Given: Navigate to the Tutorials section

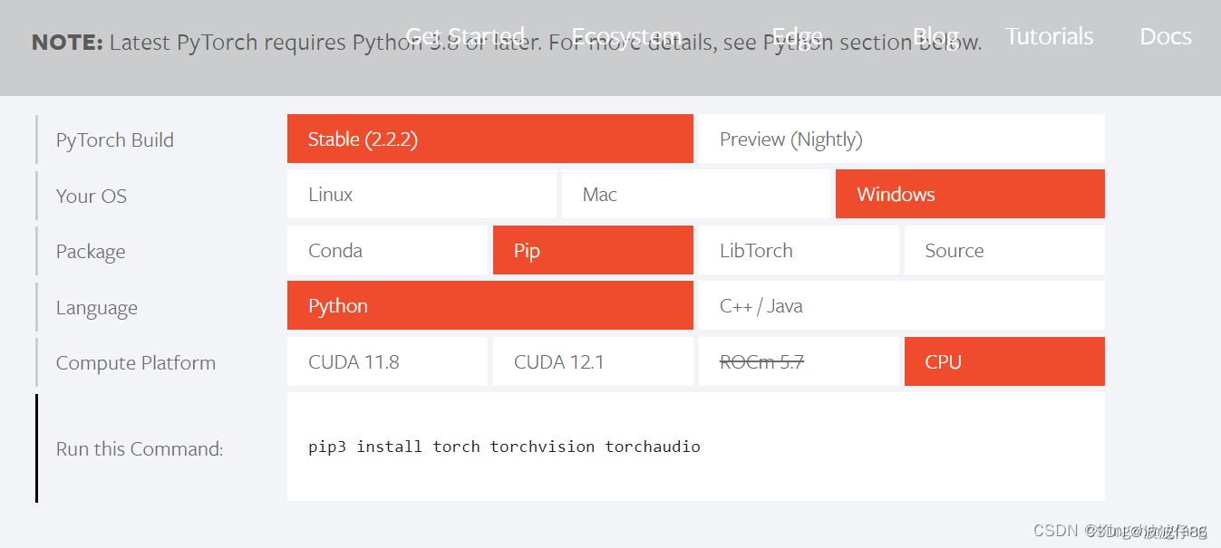Looking at the screenshot, I should point(1049,36).
